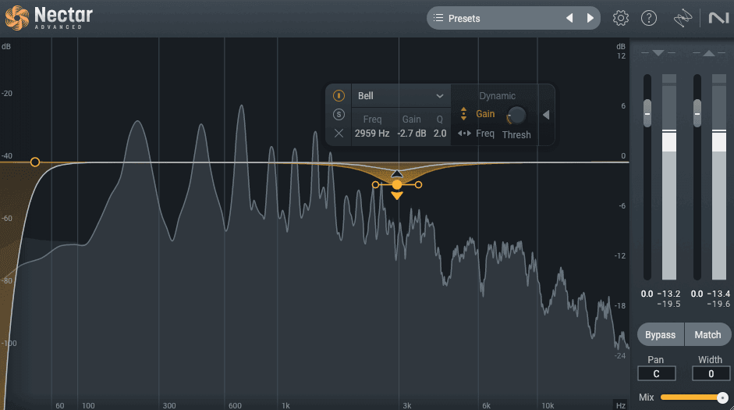Screen dimensions: 734x410
Task: Click the Q value 2.0
Action: tap(440, 134)
